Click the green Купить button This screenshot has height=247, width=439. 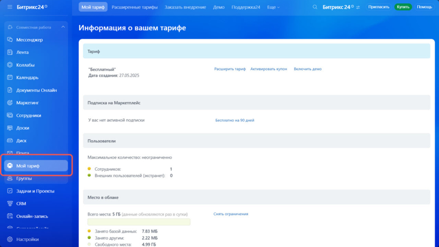pyautogui.click(x=403, y=7)
